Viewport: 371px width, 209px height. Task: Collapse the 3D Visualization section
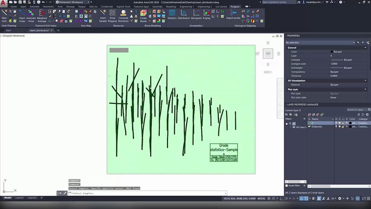point(365,80)
